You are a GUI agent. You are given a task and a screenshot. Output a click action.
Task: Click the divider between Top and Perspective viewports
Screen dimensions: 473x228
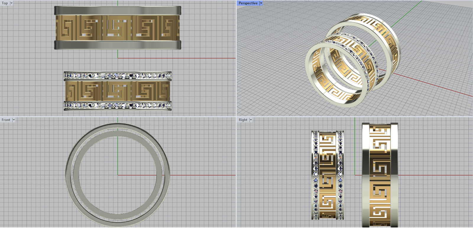point(236,59)
